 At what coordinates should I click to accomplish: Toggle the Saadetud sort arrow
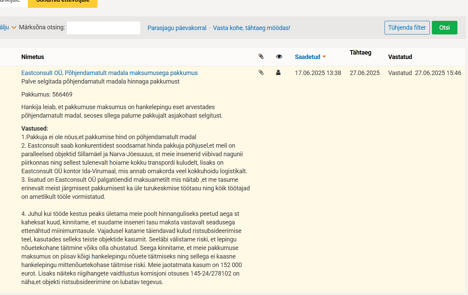(324, 57)
